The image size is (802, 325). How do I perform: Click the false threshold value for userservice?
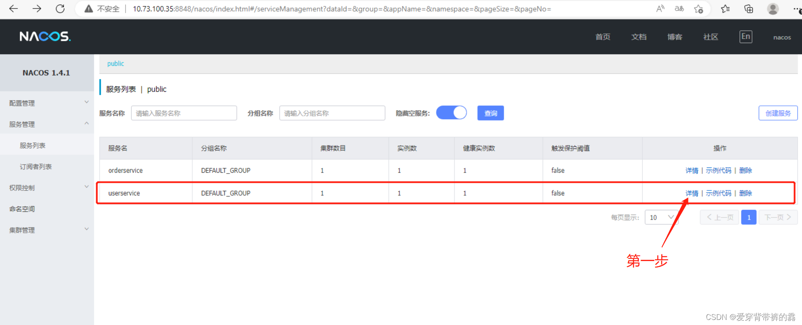[x=558, y=193]
